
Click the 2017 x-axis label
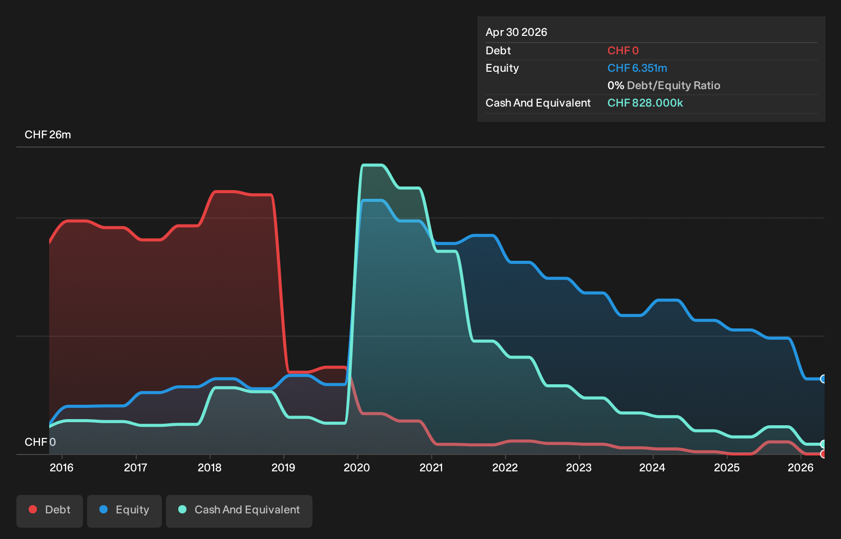(136, 467)
